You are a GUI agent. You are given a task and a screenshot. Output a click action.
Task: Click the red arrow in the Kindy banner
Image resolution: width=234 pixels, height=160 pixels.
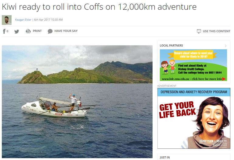pos(224,79)
